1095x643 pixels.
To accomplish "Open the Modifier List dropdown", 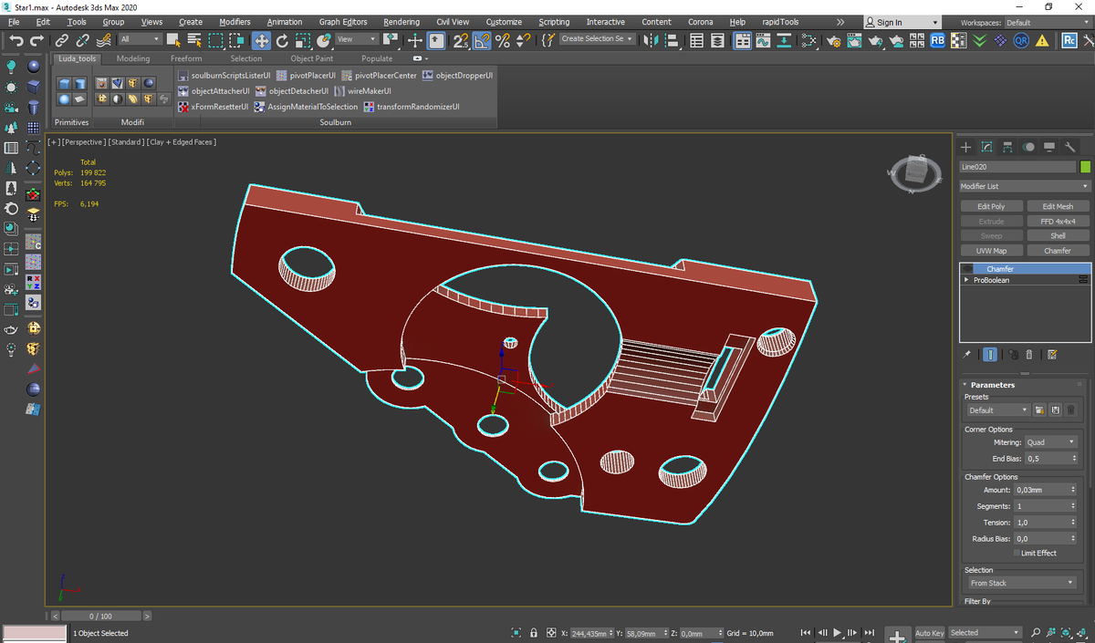I will 1026,186.
